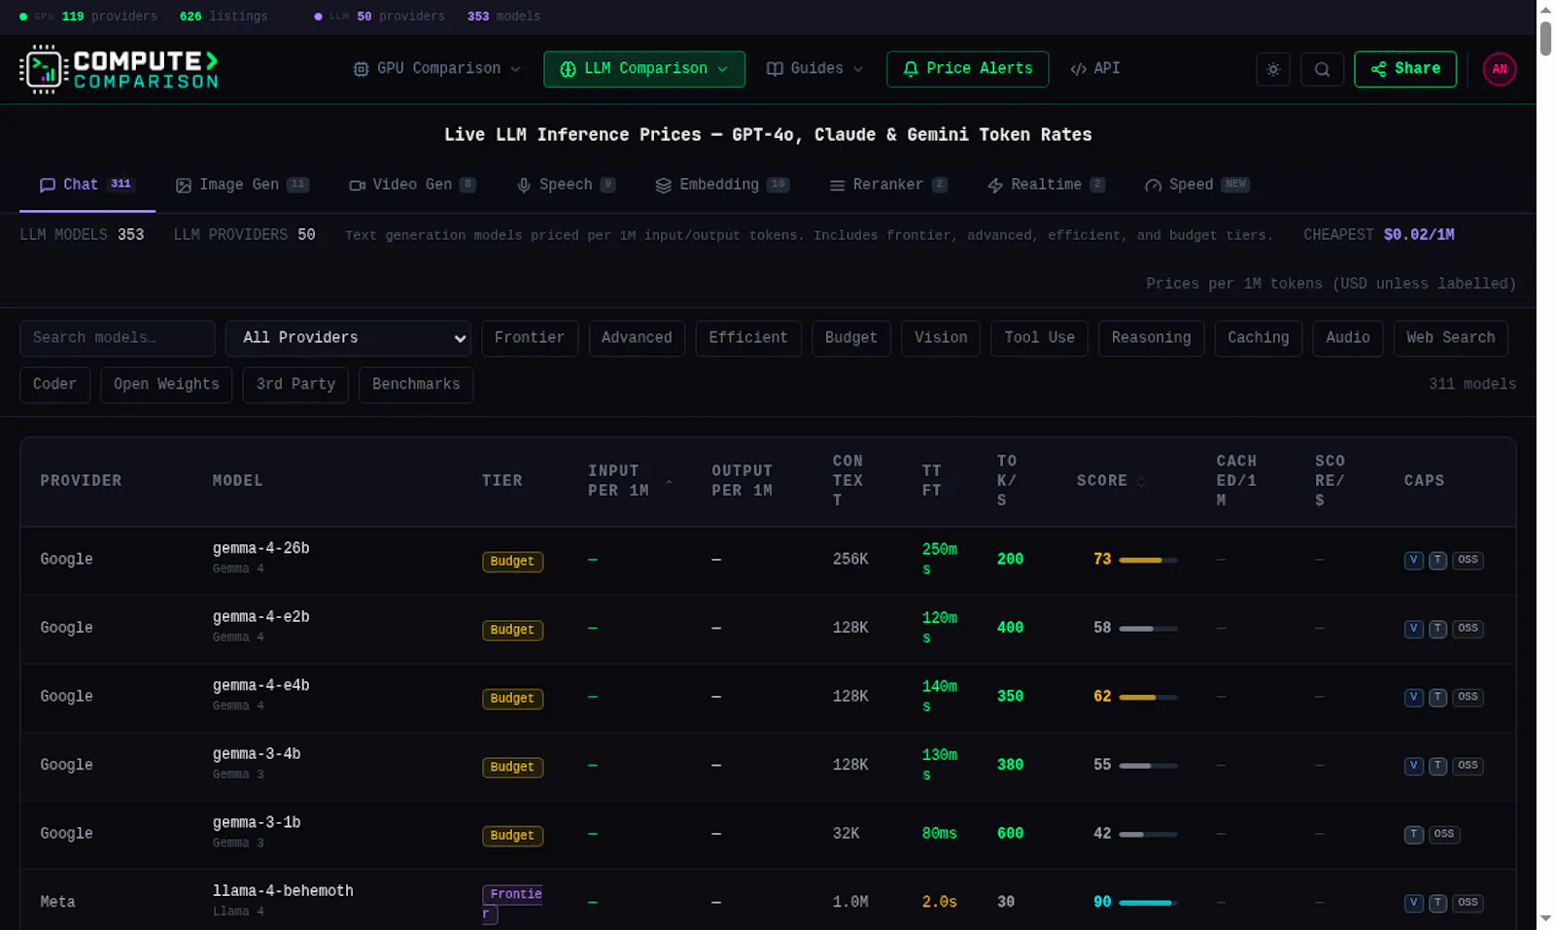Click the llama-4-behemoth score bar
Image resolution: width=1555 pixels, height=930 pixels.
click(x=1148, y=904)
